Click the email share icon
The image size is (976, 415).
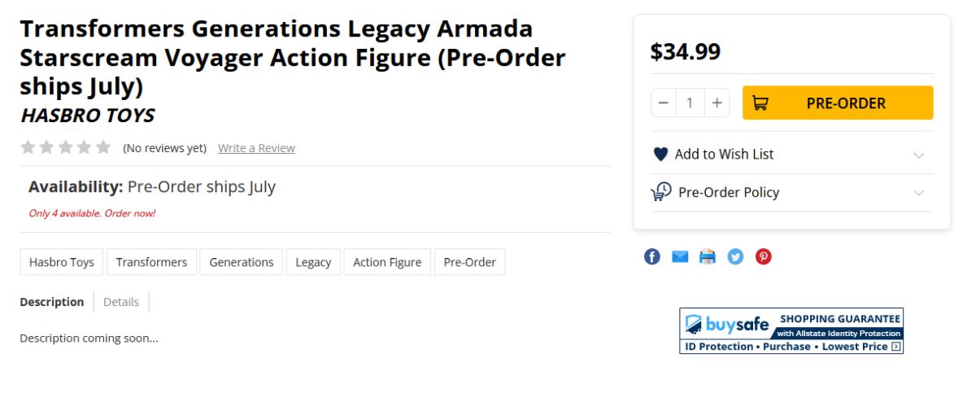[x=680, y=257]
